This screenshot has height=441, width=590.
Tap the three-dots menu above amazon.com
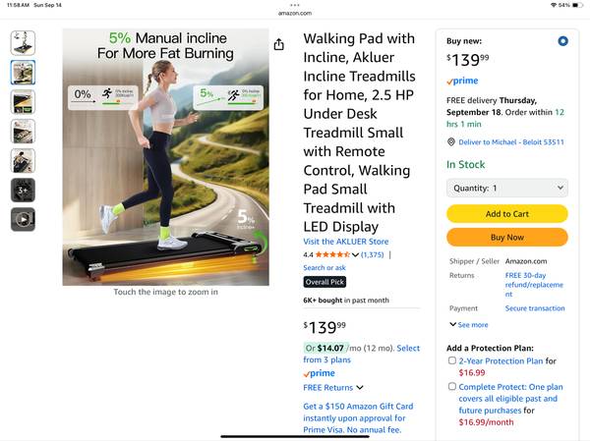click(295, 5)
